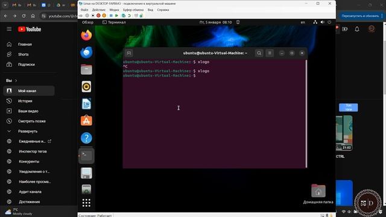Launch Thunderbird mail from the dock
This screenshot has height=217, width=386.
click(x=86, y=52)
